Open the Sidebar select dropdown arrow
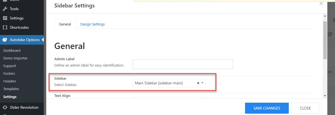Screen dimensions: 335x115 [202, 83]
